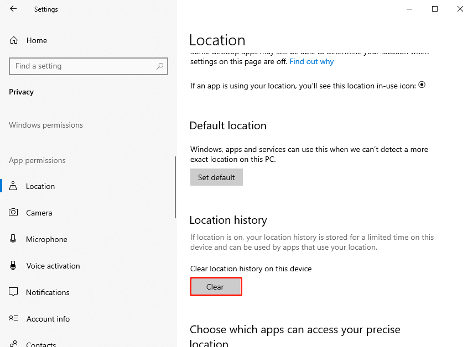The width and height of the screenshot is (473, 347).
Task: Click the App permissions heading
Action: pos(37,160)
